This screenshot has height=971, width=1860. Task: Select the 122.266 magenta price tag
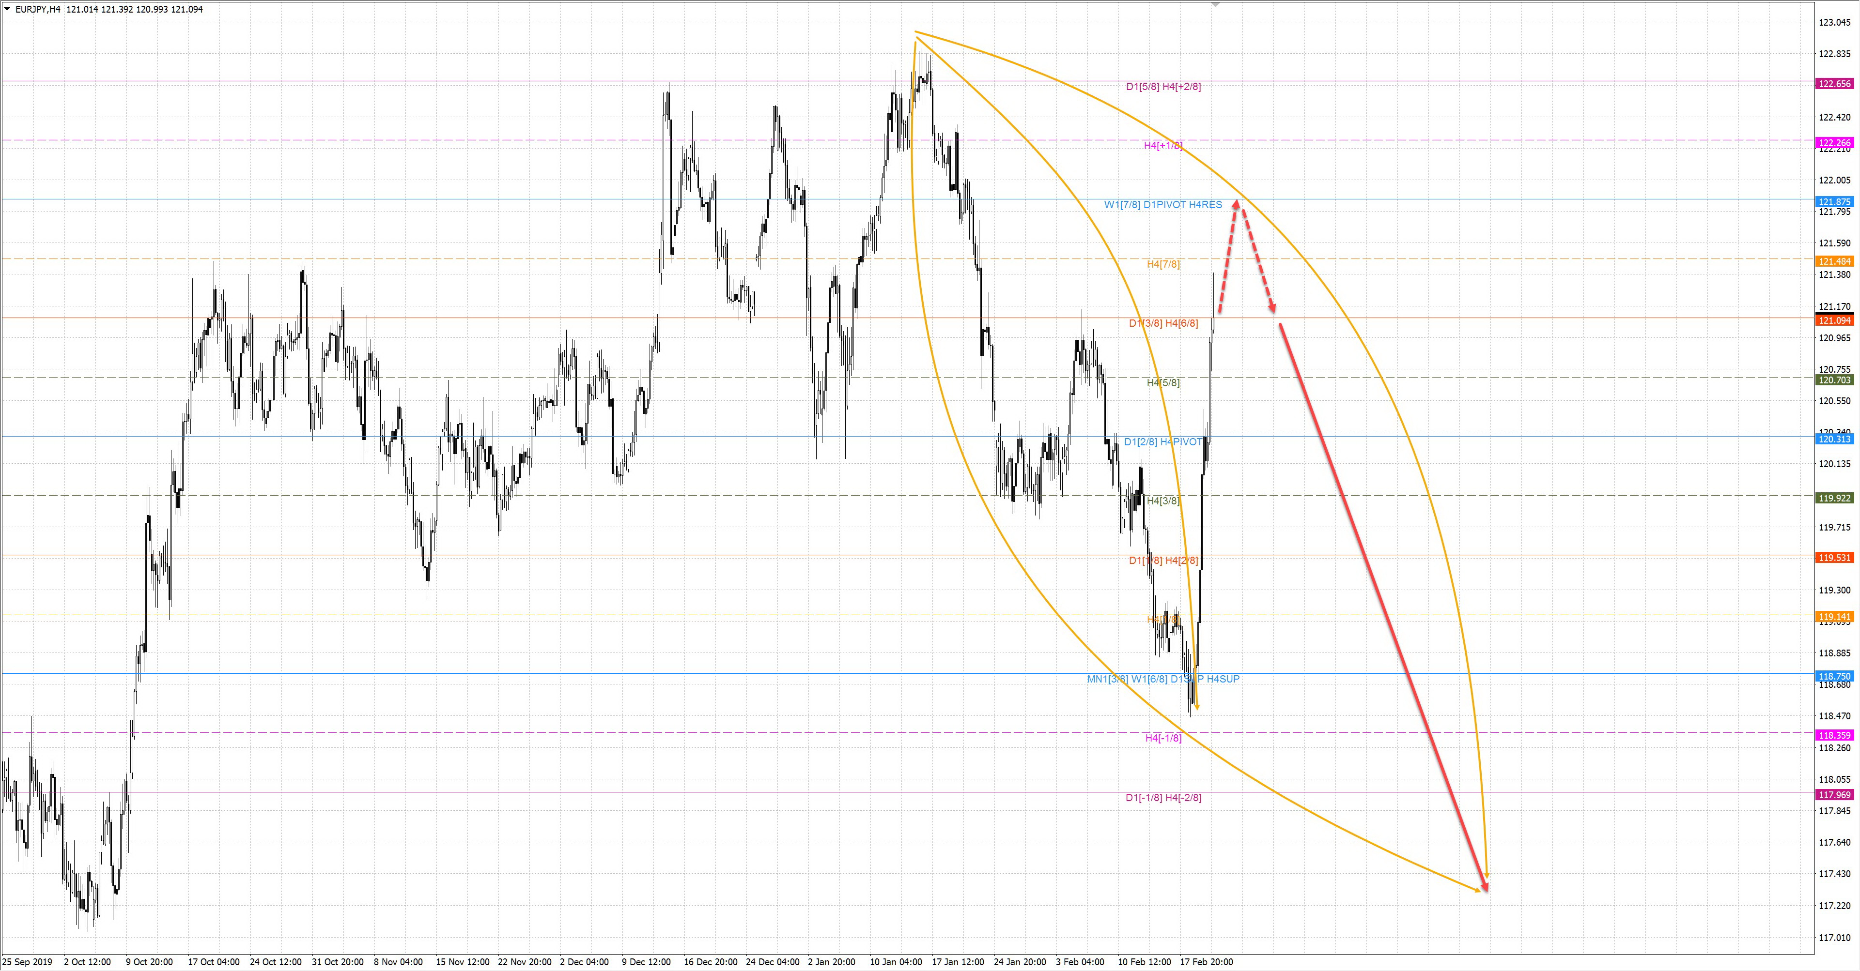(1834, 143)
